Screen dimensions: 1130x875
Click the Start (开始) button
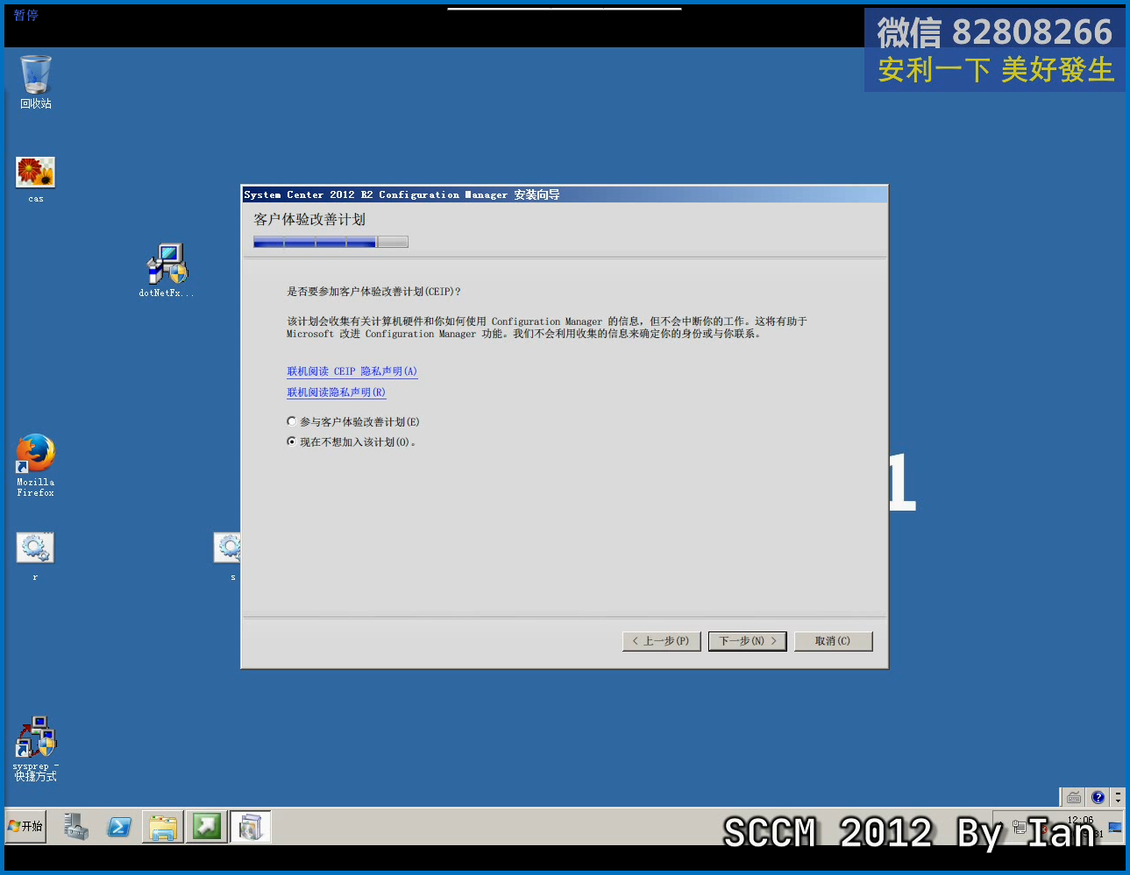pyautogui.click(x=25, y=826)
